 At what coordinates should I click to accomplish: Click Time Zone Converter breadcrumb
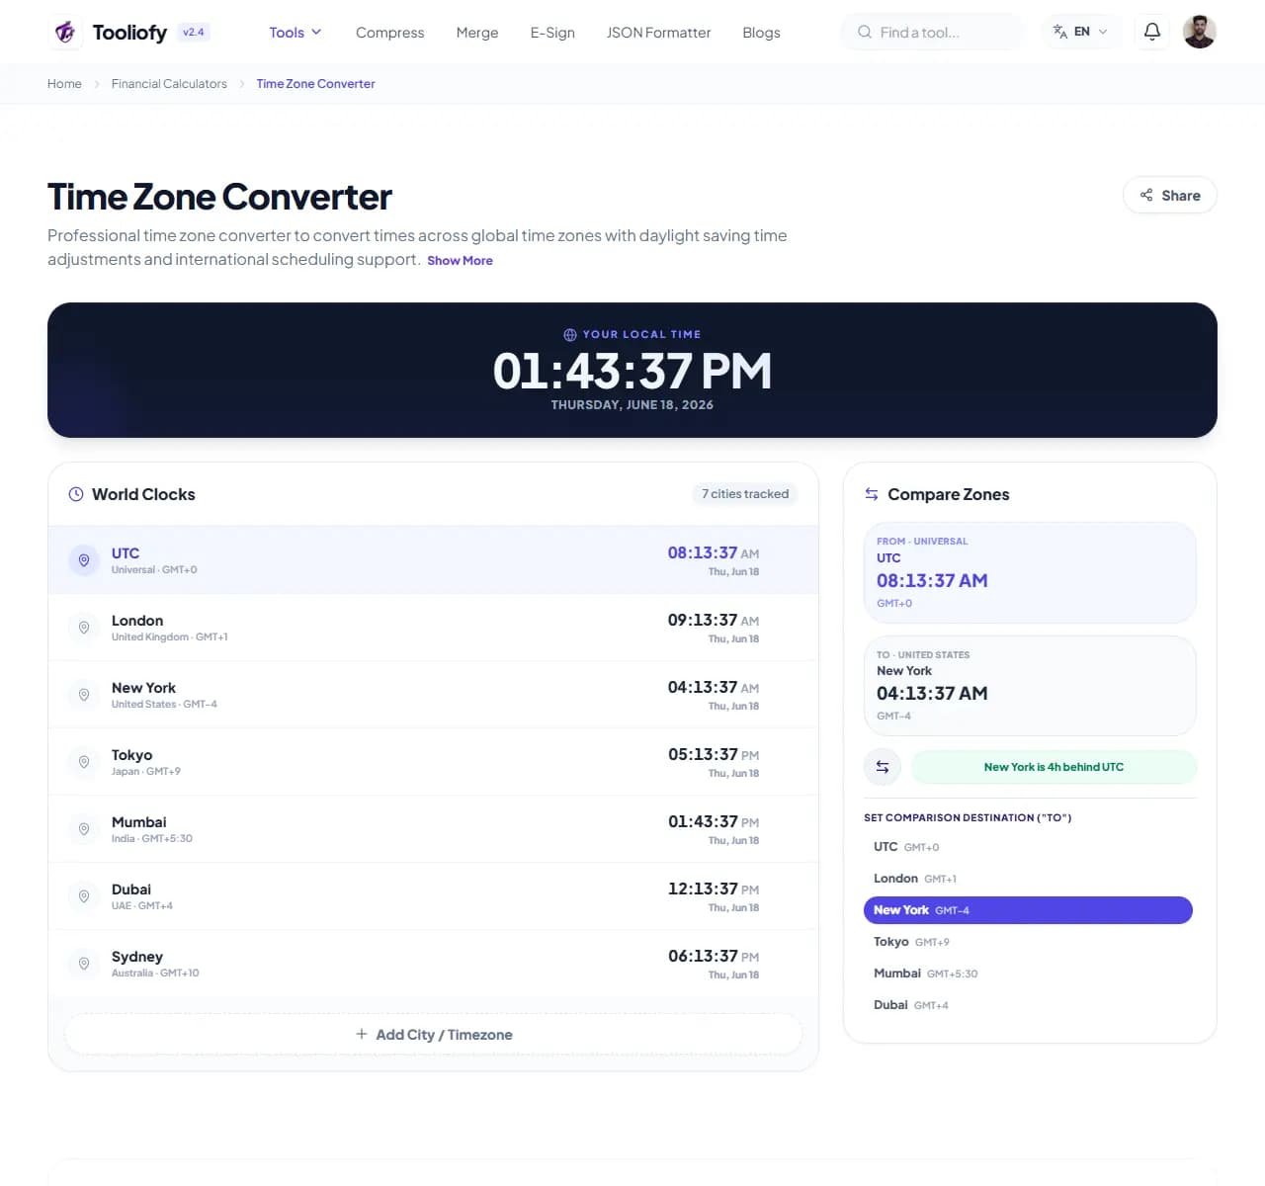tap(315, 84)
